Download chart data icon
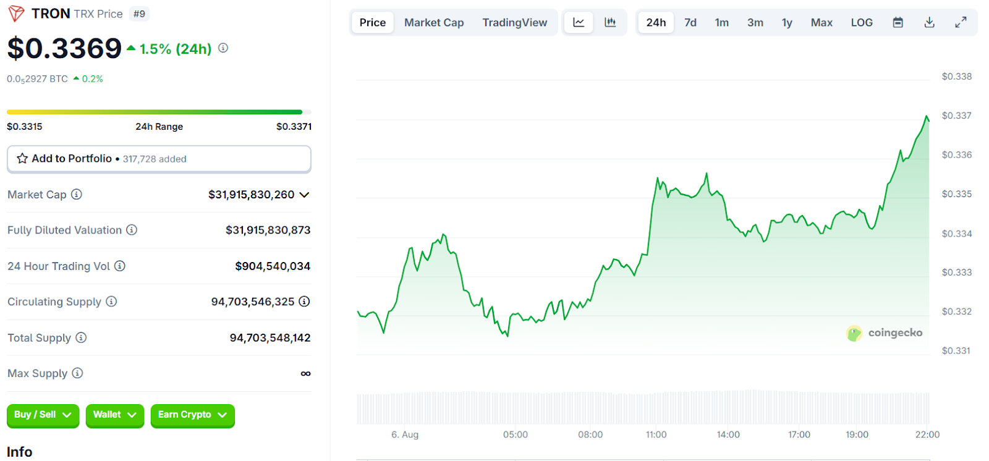 tap(929, 22)
